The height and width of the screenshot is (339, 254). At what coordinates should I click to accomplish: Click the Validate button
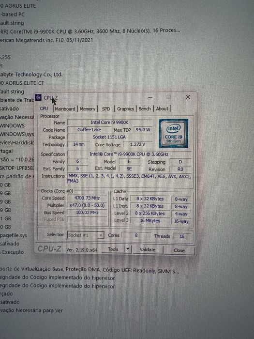coord(148,250)
